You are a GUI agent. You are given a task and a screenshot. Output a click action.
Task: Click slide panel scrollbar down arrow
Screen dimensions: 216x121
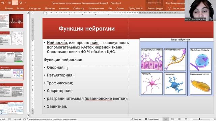[28, 116]
